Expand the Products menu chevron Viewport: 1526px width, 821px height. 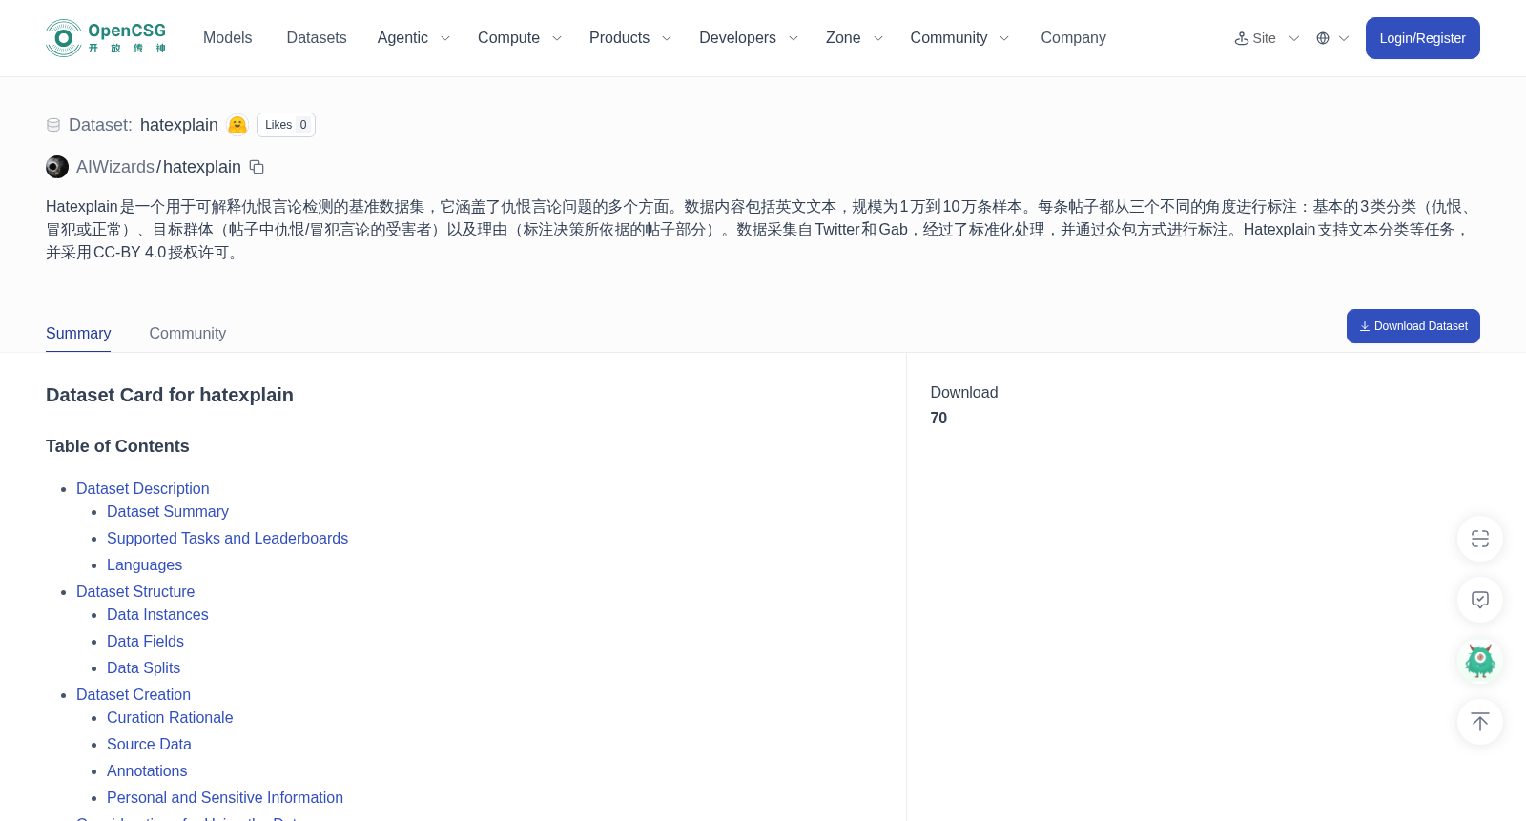click(x=667, y=38)
